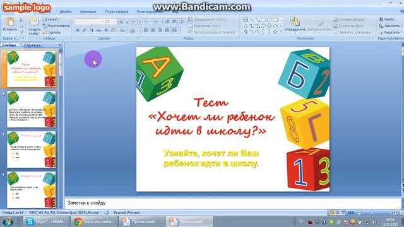Image resolution: width=404 pixels, height=227 pixels.
Task: Click Преобразовать в SmartArt
Action: (213, 32)
